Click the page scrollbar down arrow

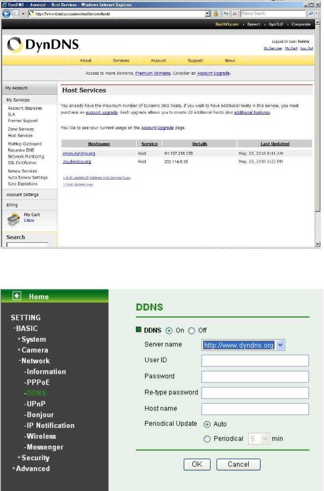[318, 244]
